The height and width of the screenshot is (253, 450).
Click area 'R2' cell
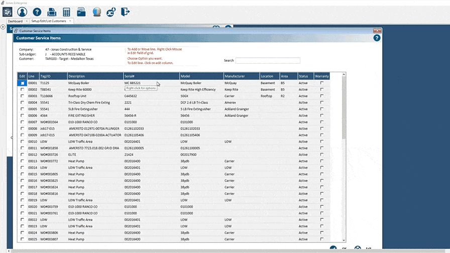coord(283,96)
